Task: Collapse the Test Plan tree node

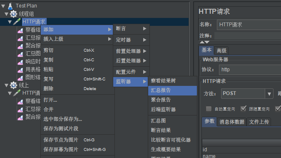Action: 3,6
